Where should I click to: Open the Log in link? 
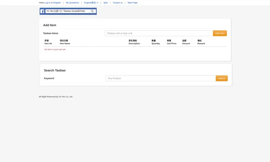click(48, 3)
